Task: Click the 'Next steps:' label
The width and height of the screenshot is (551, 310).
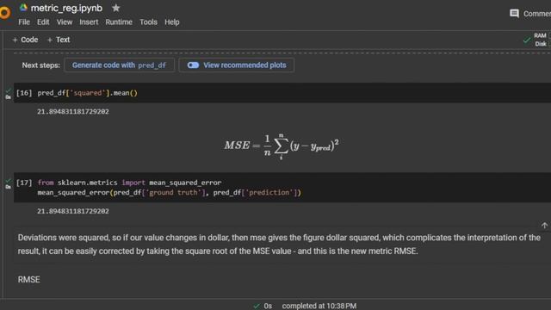Action: coord(41,65)
